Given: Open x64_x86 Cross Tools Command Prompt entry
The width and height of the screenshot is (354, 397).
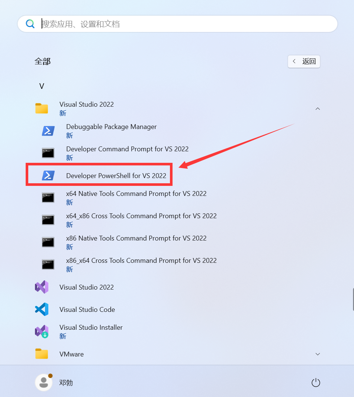Looking at the screenshot, I should tap(141, 216).
